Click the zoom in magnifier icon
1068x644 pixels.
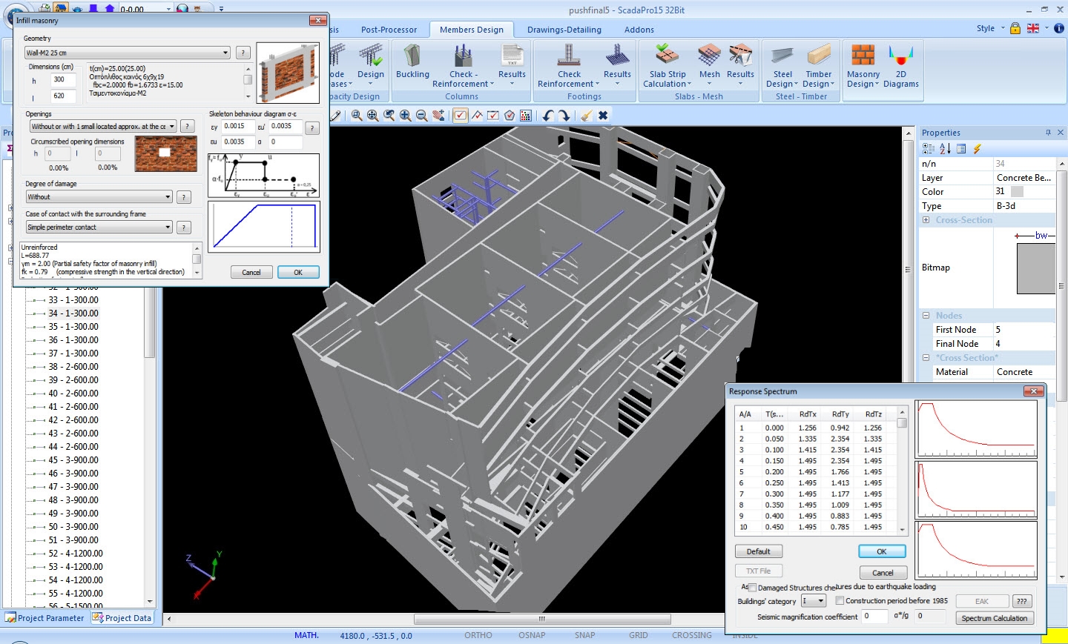pyautogui.click(x=405, y=116)
